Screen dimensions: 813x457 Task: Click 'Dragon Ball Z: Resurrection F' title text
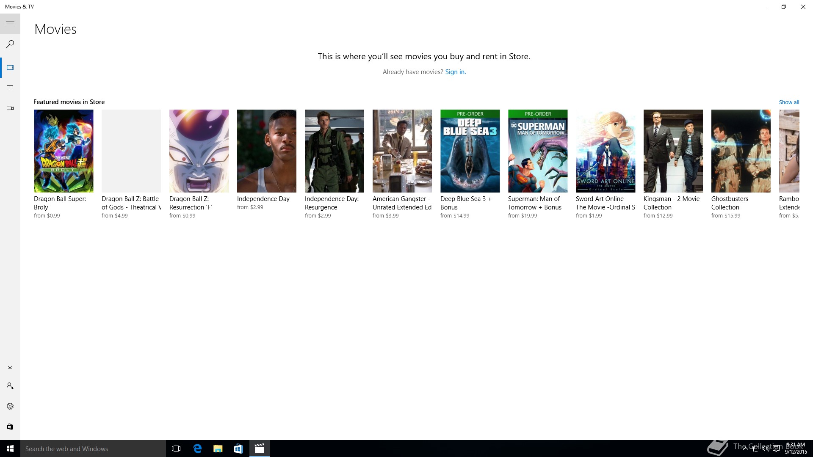click(x=191, y=203)
